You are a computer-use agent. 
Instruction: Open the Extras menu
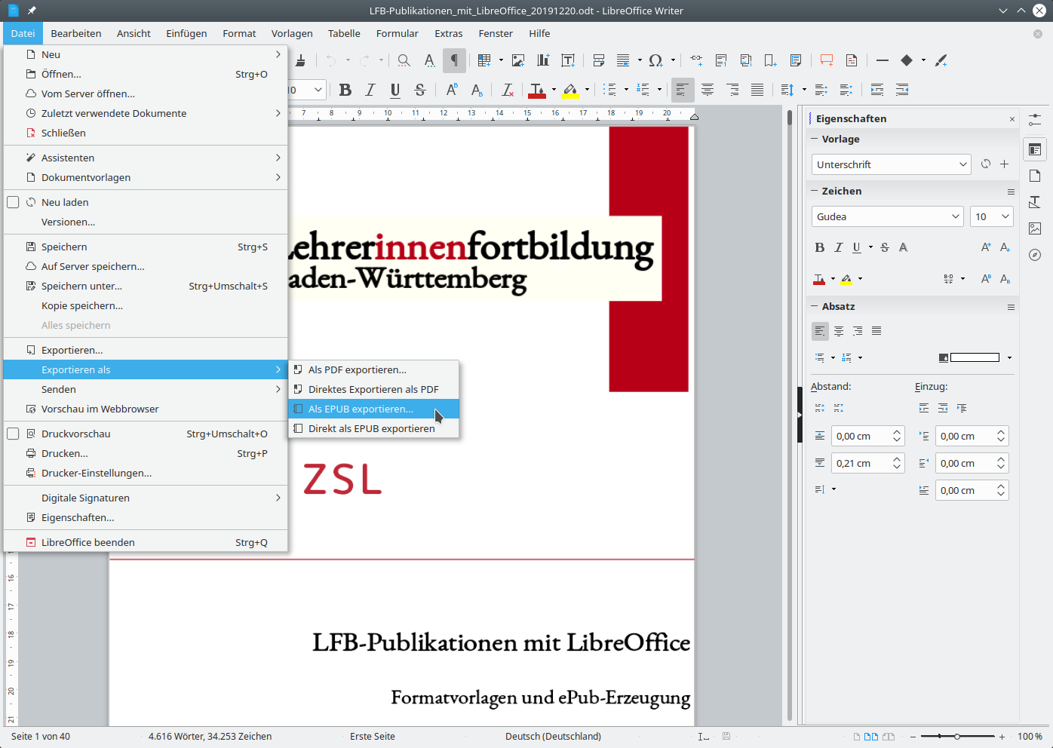point(448,33)
